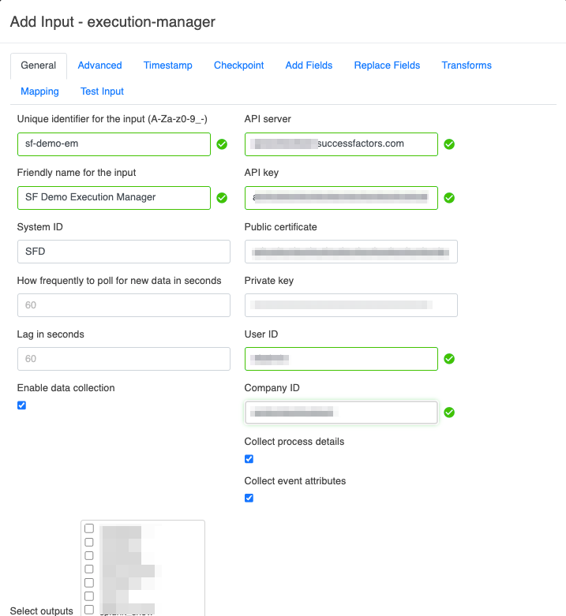This screenshot has width=566, height=616.
Task: Disable the Enable data collection checkbox
Action: pyautogui.click(x=22, y=405)
